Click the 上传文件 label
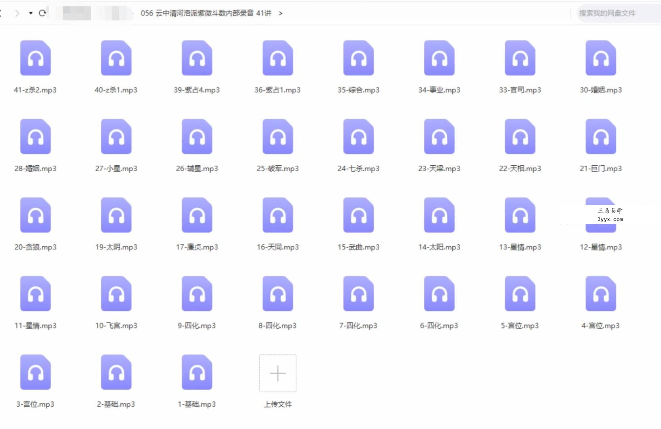The image size is (661, 429). 278,404
